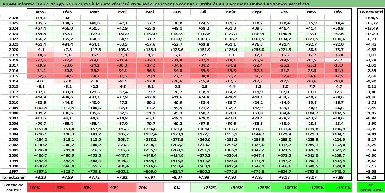Image resolution: width=385 pixels, height=193 pixels.
Task: Click the +113,4 cell in Févr. 2009
Action: (x=67, y=108)
